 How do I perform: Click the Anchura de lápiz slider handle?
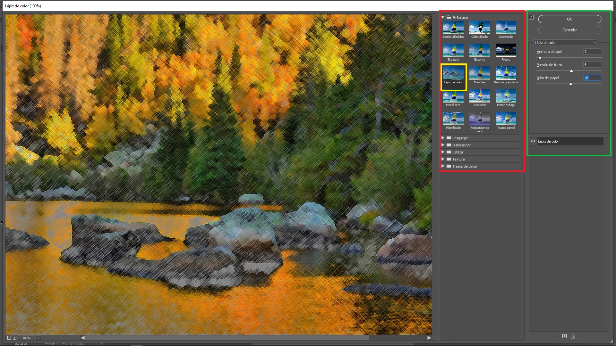point(540,58)
